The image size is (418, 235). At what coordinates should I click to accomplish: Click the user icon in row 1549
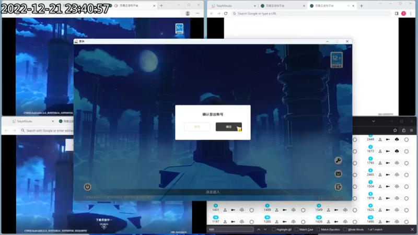[x=329, y=210]
